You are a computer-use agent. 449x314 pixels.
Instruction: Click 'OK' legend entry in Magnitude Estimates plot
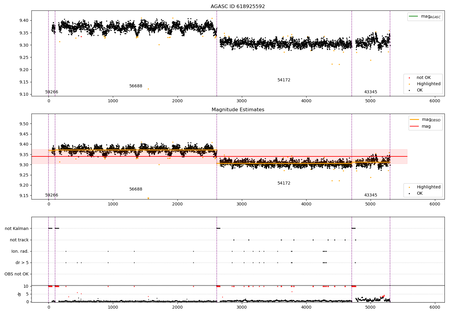420,193
